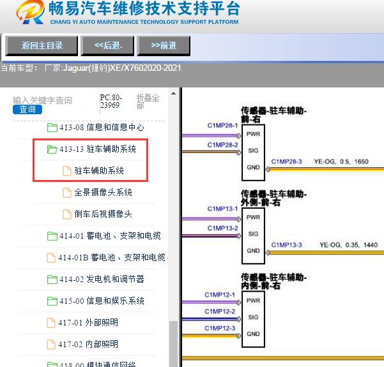Click connector label C1MP28-1
The width and height of the screenshot is (384, 367).
222,126
